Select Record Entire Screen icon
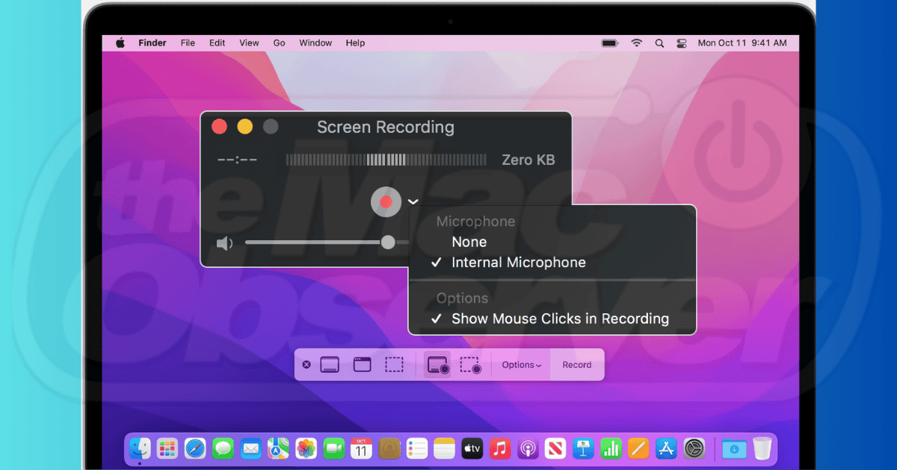 click(x=437, y=365)
